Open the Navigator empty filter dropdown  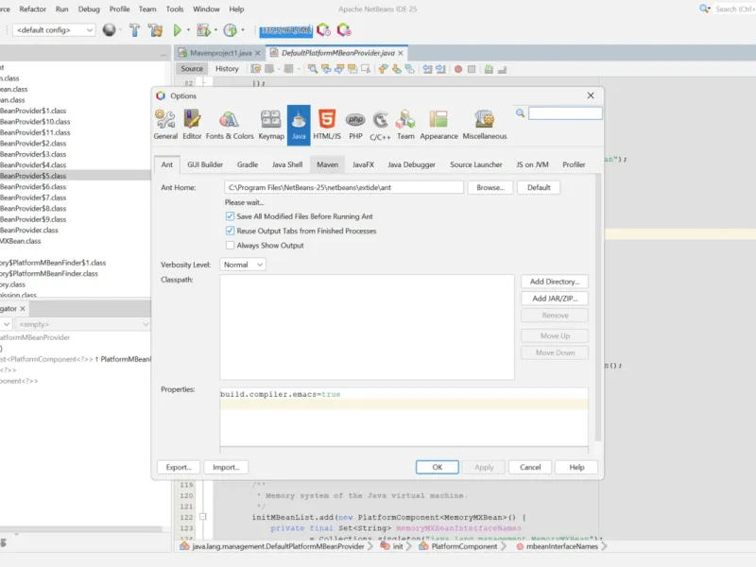click(83, 324)
